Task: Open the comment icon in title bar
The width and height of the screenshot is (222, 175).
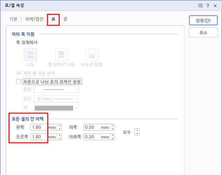Action: coord(201,6)
